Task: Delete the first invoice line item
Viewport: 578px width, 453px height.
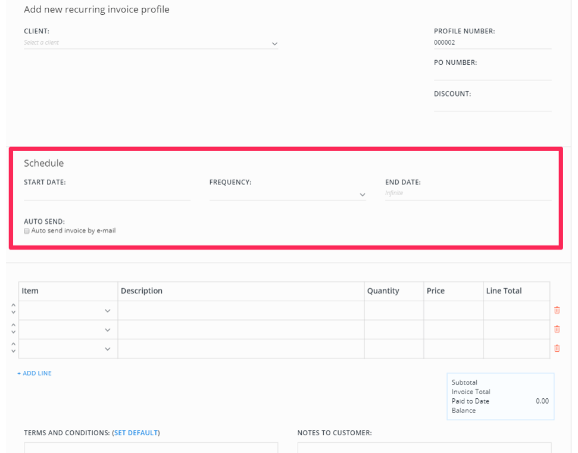Action: 557,310
